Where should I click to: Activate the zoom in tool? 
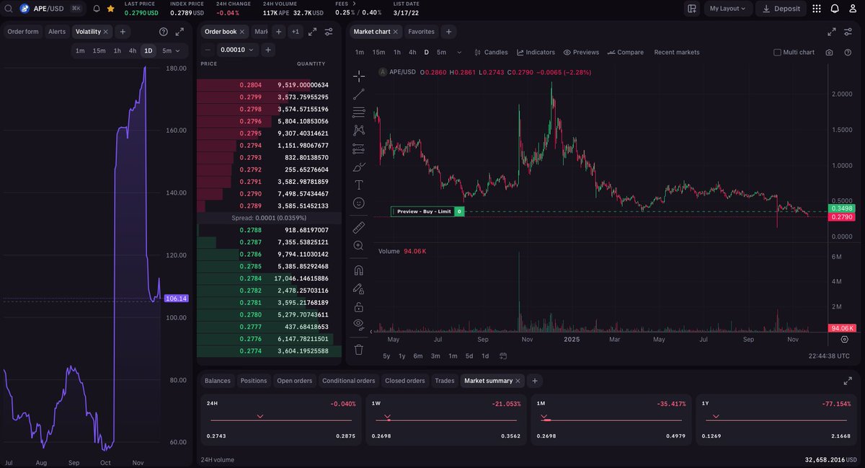(358, 246)
